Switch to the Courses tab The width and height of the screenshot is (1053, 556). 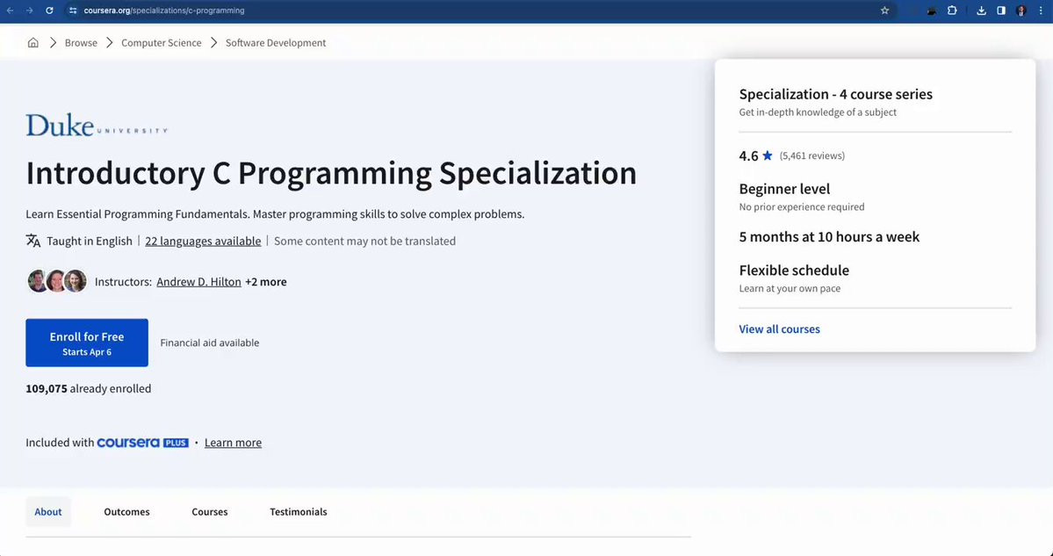pos(210,512)
